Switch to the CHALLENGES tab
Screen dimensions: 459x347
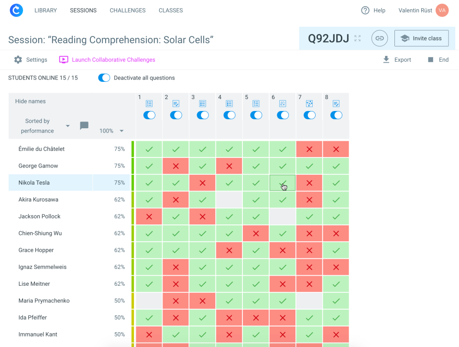click(127, 10)
